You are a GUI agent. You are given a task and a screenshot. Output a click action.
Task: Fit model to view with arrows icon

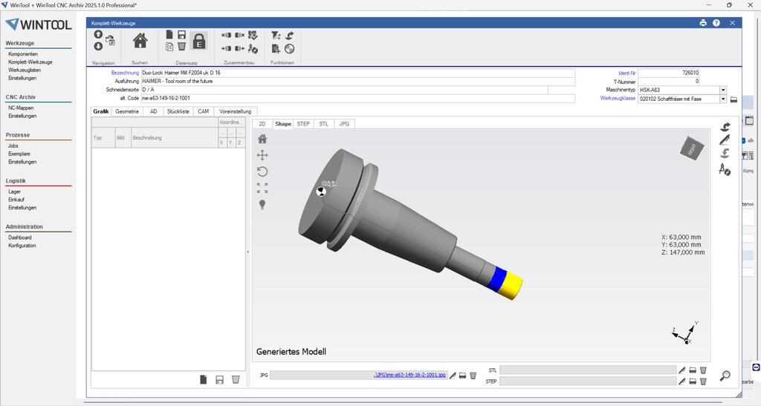(262, 188)
